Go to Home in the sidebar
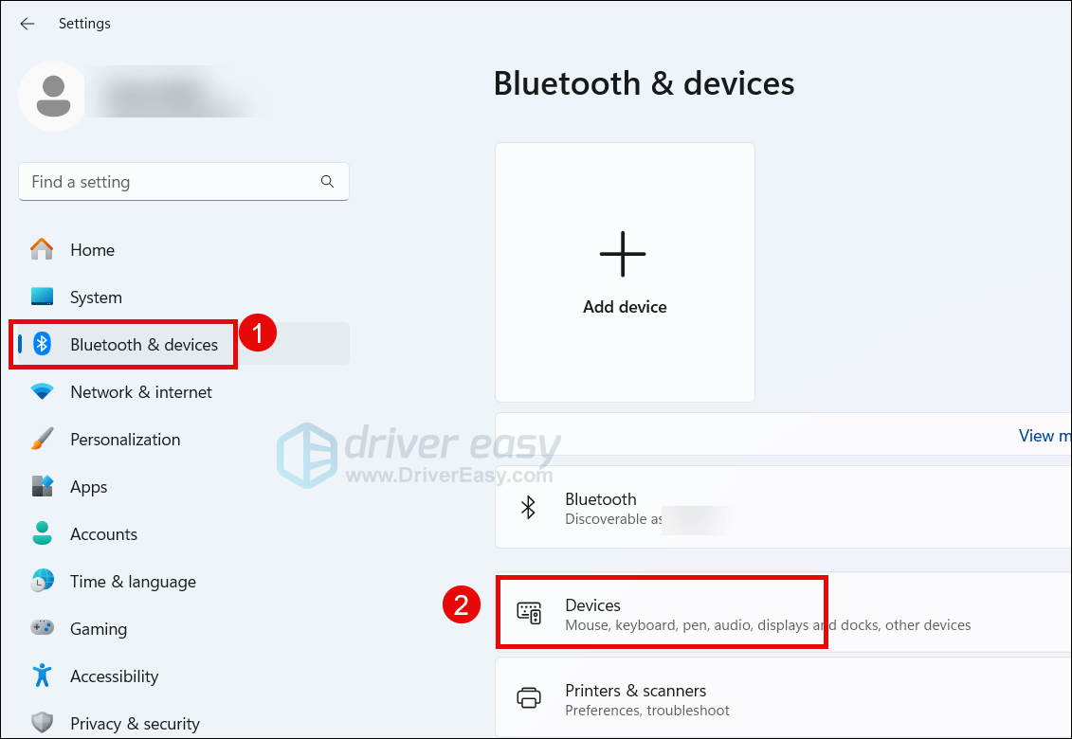The width and height of the screenshot is (1072, 739). pyautogui.click(x=92, y=250)
